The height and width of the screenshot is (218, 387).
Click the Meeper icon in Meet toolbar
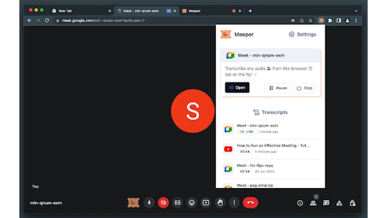[133, 203]
